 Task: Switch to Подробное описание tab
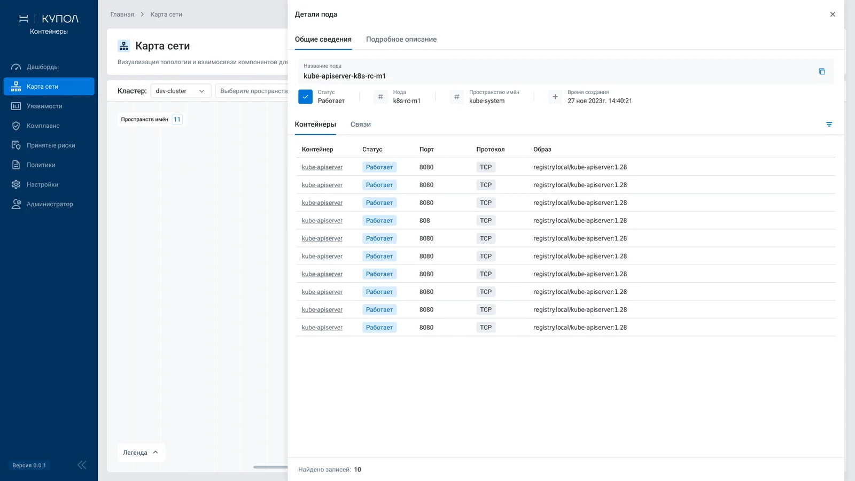[x=401, y=40]
